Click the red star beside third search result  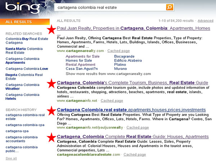(x=51, y=110)
